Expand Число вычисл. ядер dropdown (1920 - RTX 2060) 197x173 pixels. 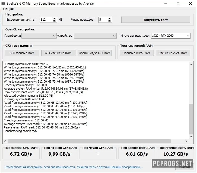171,36
